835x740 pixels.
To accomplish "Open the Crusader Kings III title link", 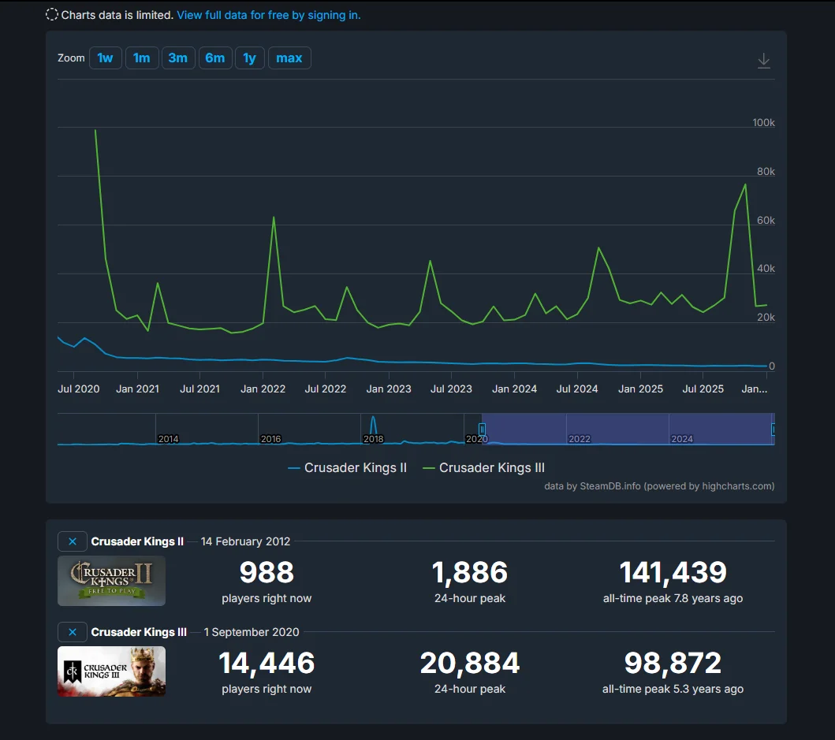I will (139, 632).
